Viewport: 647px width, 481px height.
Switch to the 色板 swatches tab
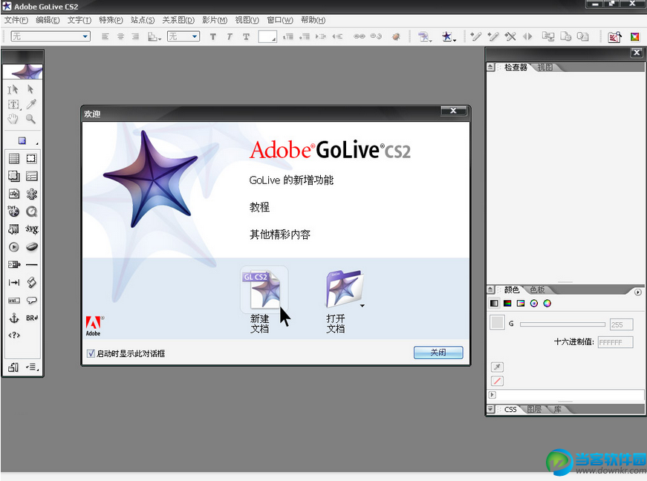point(536,289)
